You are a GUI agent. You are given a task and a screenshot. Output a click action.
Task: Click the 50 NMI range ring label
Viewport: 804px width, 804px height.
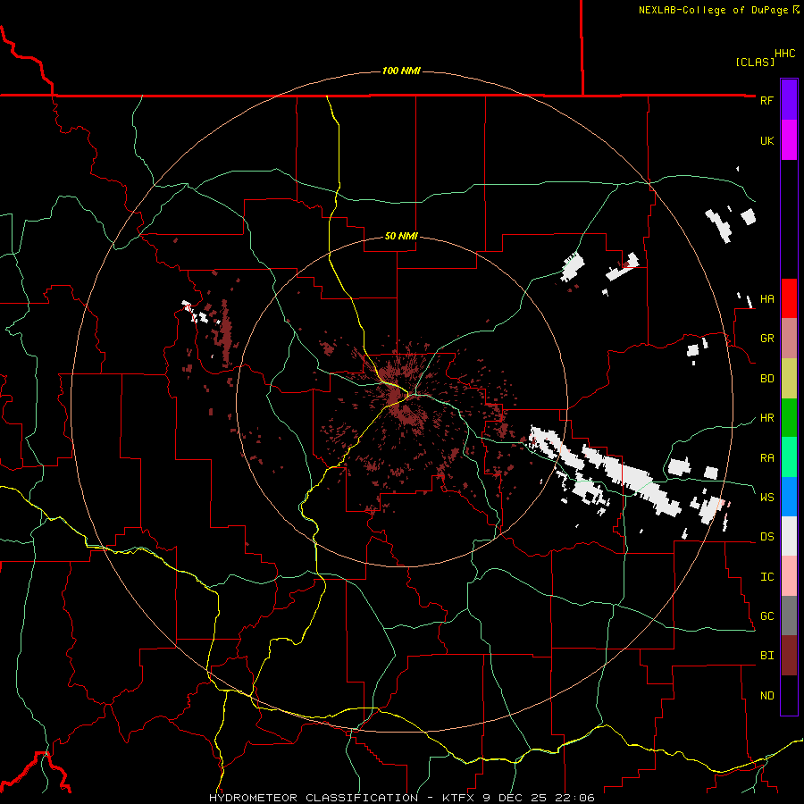[x=401, y=237]
